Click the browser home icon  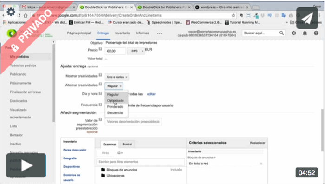pos(26,15)
